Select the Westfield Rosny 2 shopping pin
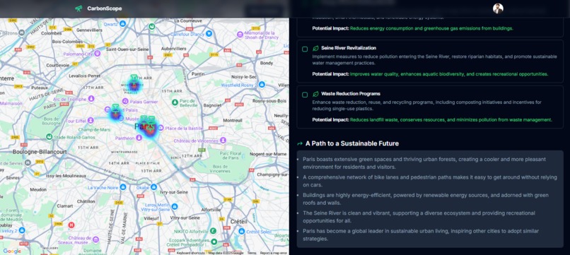Screen dimensions: 570x255 [262, 85]
